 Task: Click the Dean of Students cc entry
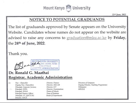pos(53,93)
